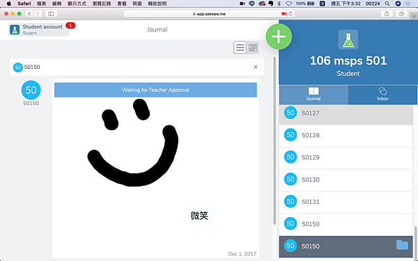
Task: Select student 50131 in the list
Action: [x=346, y=202]
